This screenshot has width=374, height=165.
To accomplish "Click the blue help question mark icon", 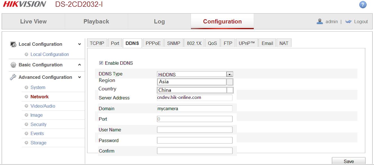I will click(363, 5).
